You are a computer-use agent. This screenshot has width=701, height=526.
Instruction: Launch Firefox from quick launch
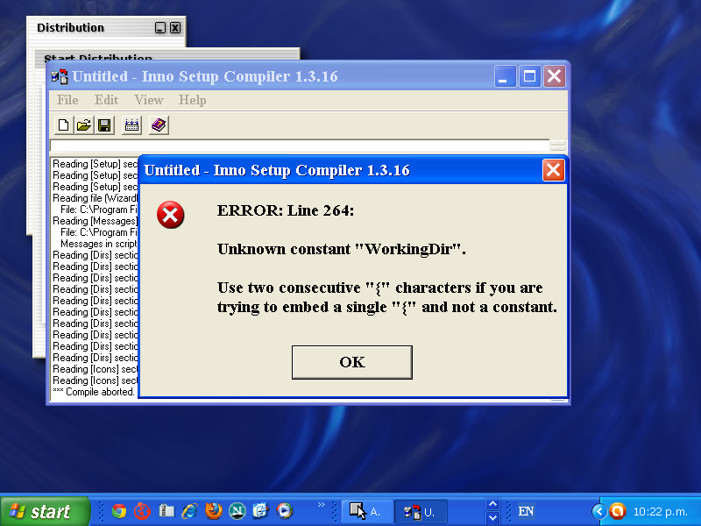(214, 511)
